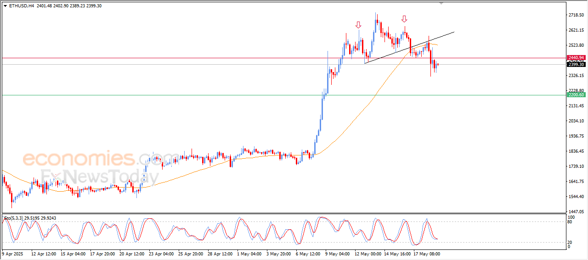Click the 25 Apr 20:00 time label
The image size is (588, 260).
(191, 253)
